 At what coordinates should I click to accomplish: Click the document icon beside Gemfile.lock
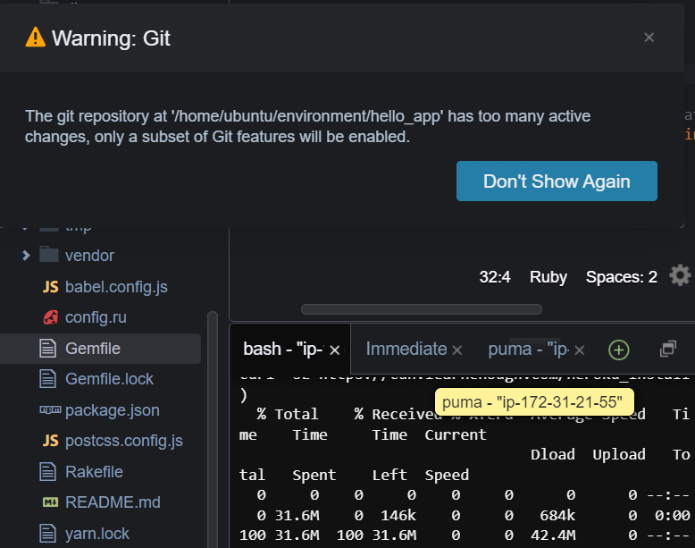[48, 379]
